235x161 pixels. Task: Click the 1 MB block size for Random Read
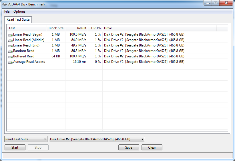coord(56,51)
